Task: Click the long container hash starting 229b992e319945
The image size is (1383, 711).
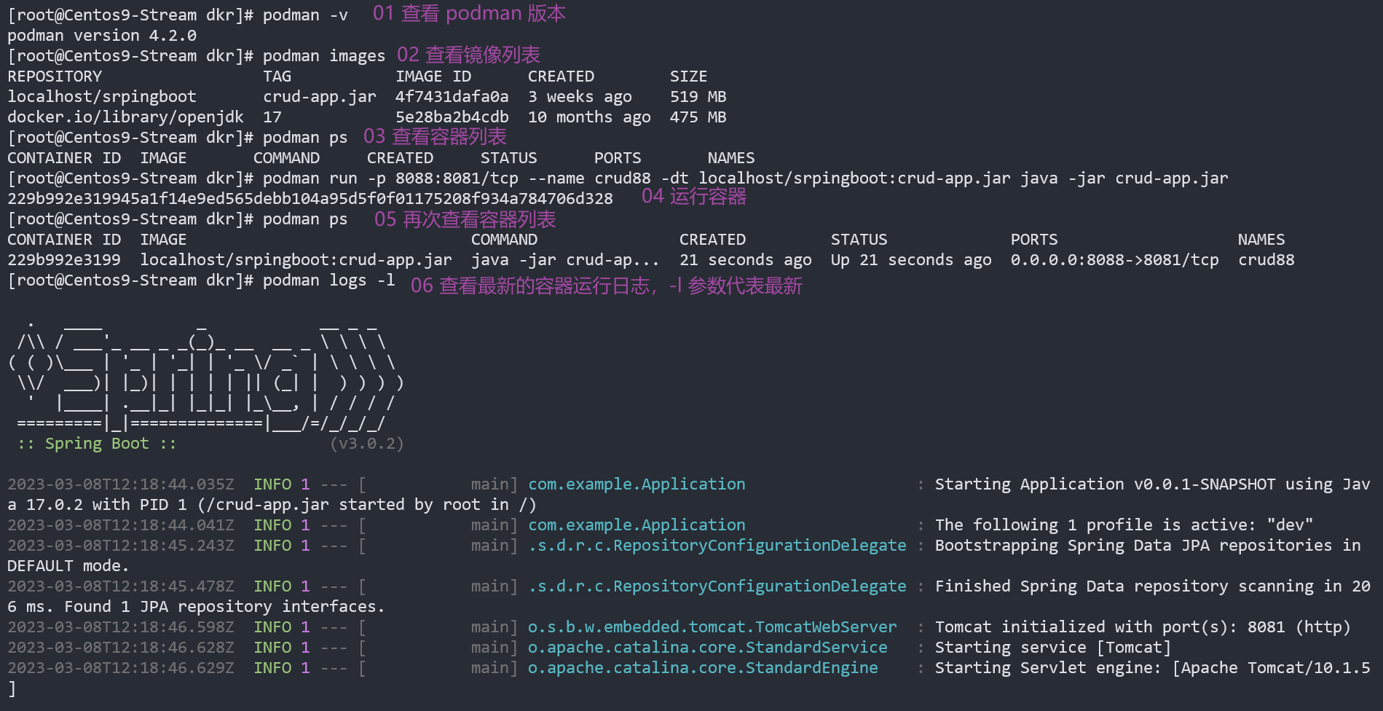Action: [x=310, y=199]
